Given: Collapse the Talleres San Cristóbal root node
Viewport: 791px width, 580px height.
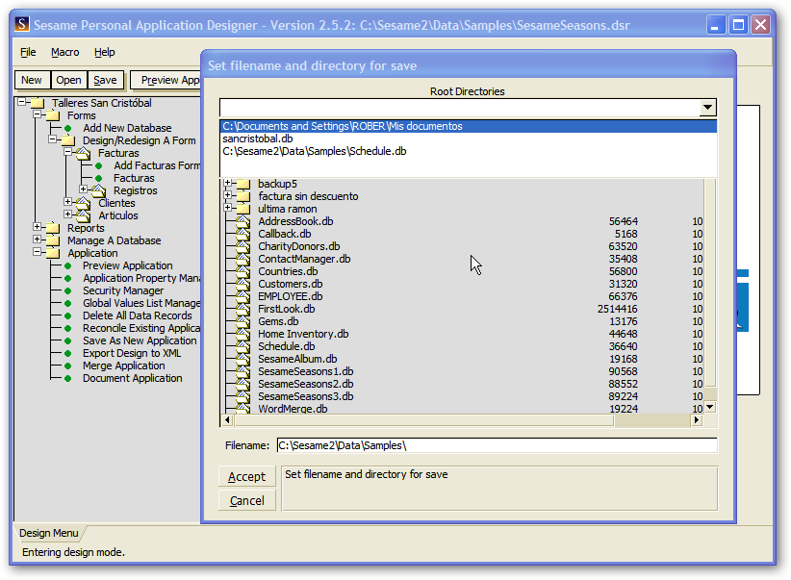Looking at the screenshot, I should click(x=22, y=102).
